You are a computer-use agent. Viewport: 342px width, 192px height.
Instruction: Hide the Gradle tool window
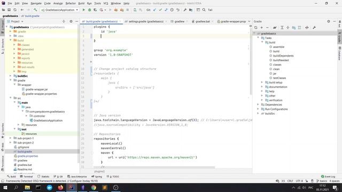tap(335, 21)
